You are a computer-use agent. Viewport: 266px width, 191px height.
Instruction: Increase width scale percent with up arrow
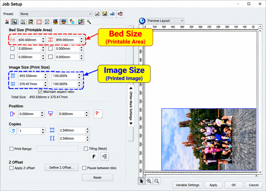click(79, 74)
